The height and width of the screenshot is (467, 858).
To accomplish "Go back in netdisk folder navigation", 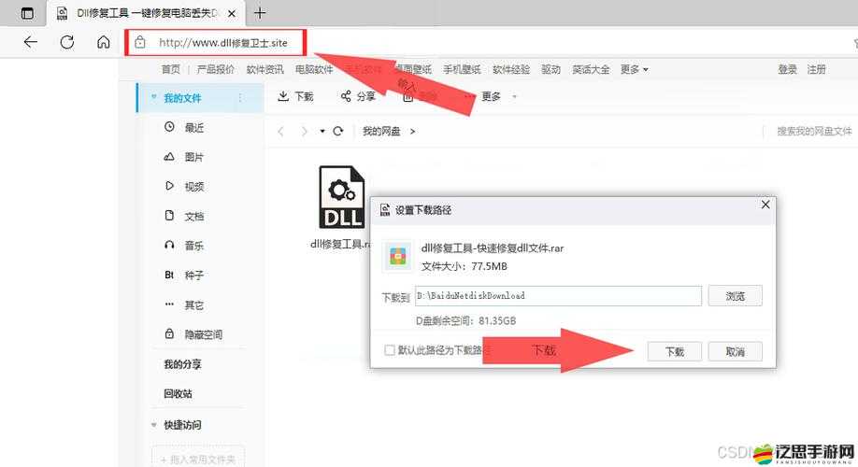I will click(x=280, y=132).
